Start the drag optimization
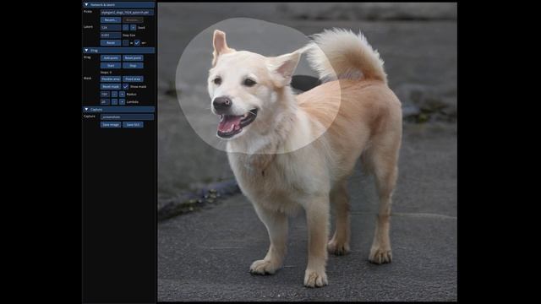 [111, 66]
